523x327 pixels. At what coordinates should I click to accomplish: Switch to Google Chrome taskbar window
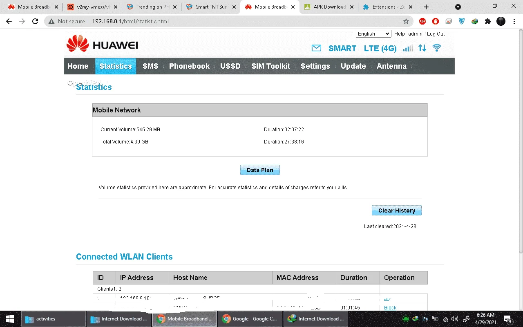pos(250,319)
